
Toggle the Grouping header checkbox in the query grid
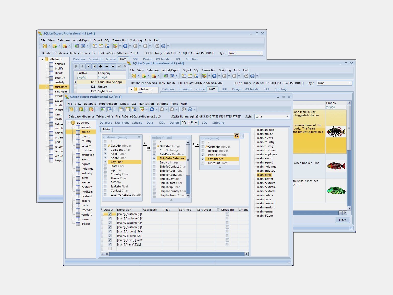pos(218,210)
